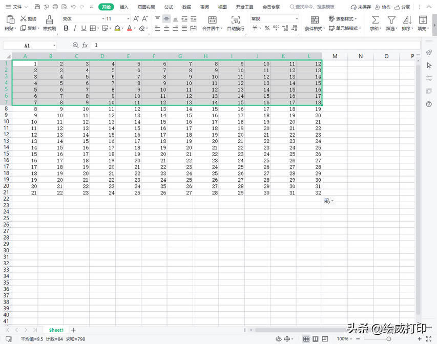Click the Conditional Formatting (条件格式) icon
This screenshot has height=344, width=437.
(x=315, y=19)
